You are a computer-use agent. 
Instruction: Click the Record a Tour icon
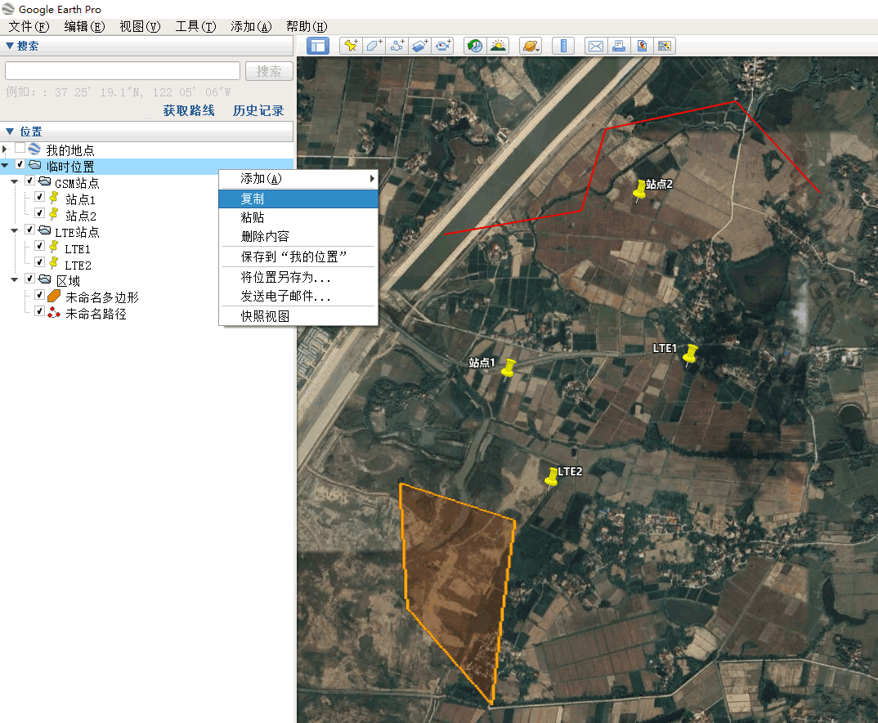pyautogui.click(x=443, y=46)
